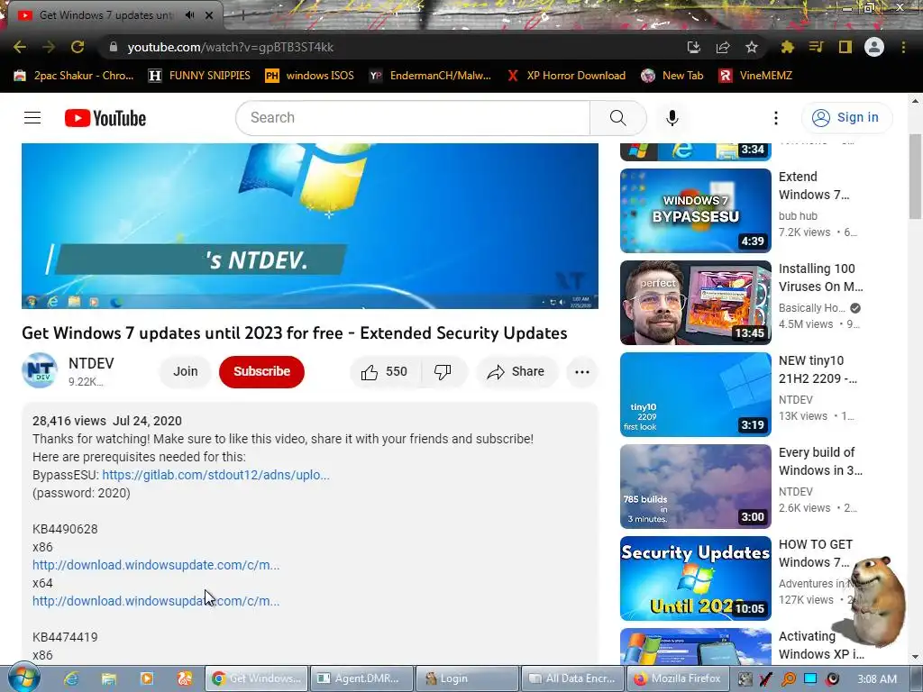This screenshot has height=692, width=923.
Task: Click the 'Extend Windows 7...' video title
Action: point(814,186)
